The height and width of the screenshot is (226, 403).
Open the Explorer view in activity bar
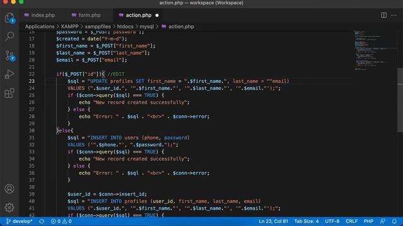coord(9,18)
